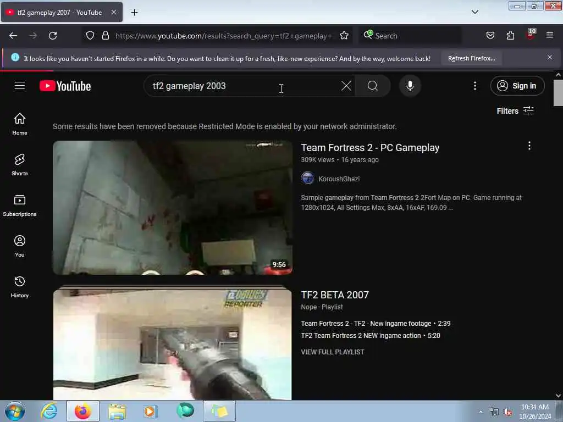Open the YouTube guide hamburger menu
The height and width of the screenshot is (422, 563).
point(20,86)
